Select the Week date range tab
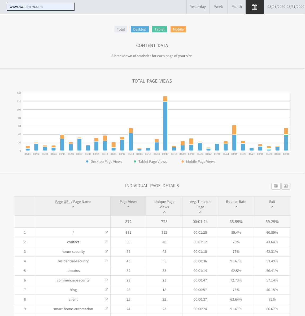The width and height of the screenshot is (305, 316). tap(219, 7)
